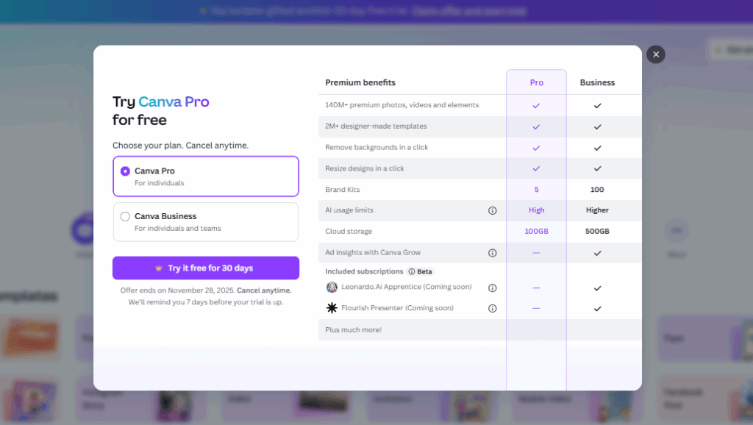Open the Claim offer link in top banner
The width and height of the screenshot is (753, 425).
471,11
